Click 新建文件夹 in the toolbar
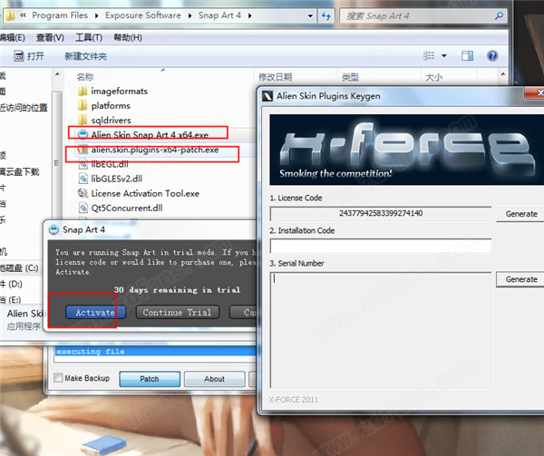 [85, 56]
